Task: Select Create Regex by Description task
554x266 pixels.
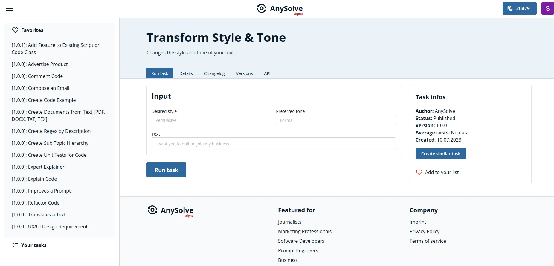Action: [51, 131]
